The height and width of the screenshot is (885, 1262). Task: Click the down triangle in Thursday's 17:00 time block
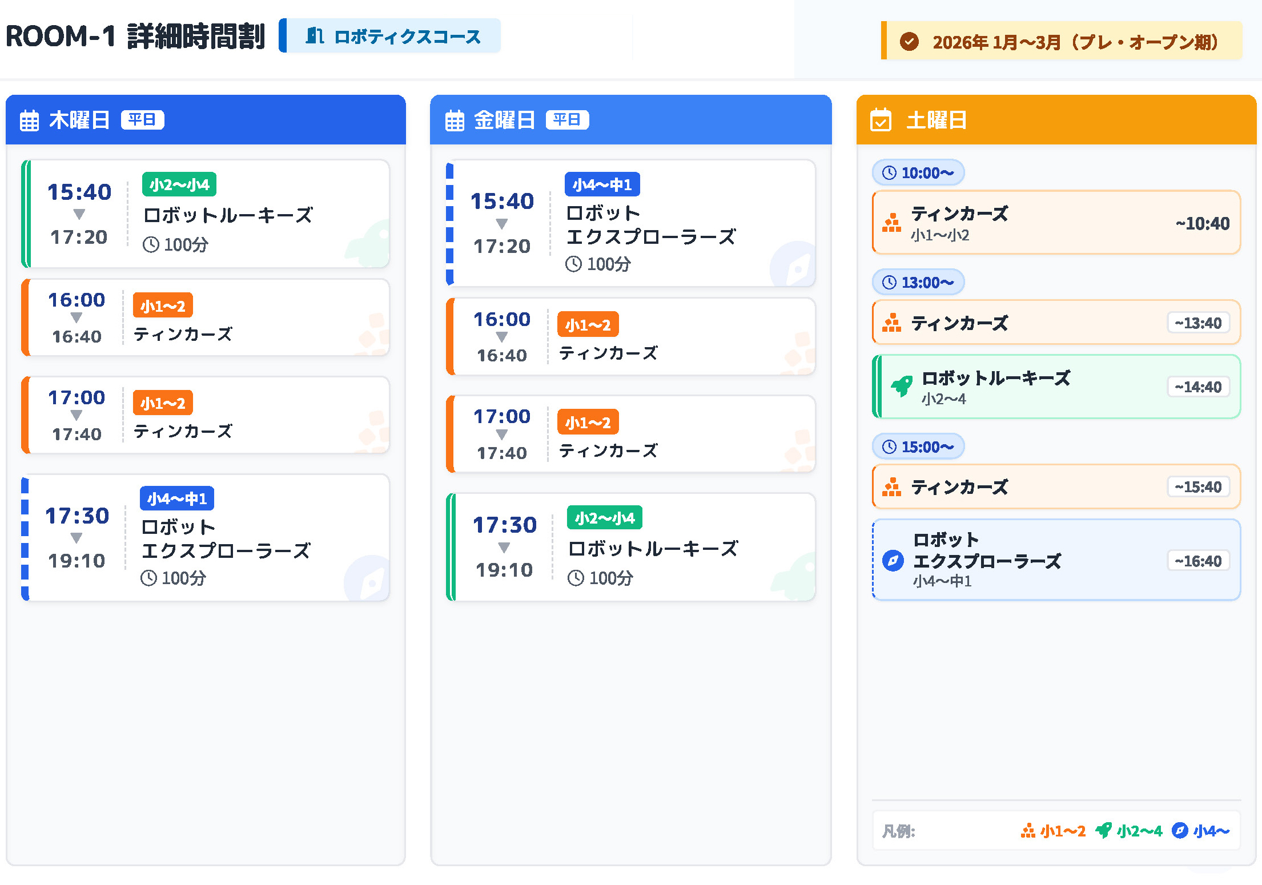click(x=77, y=415)
